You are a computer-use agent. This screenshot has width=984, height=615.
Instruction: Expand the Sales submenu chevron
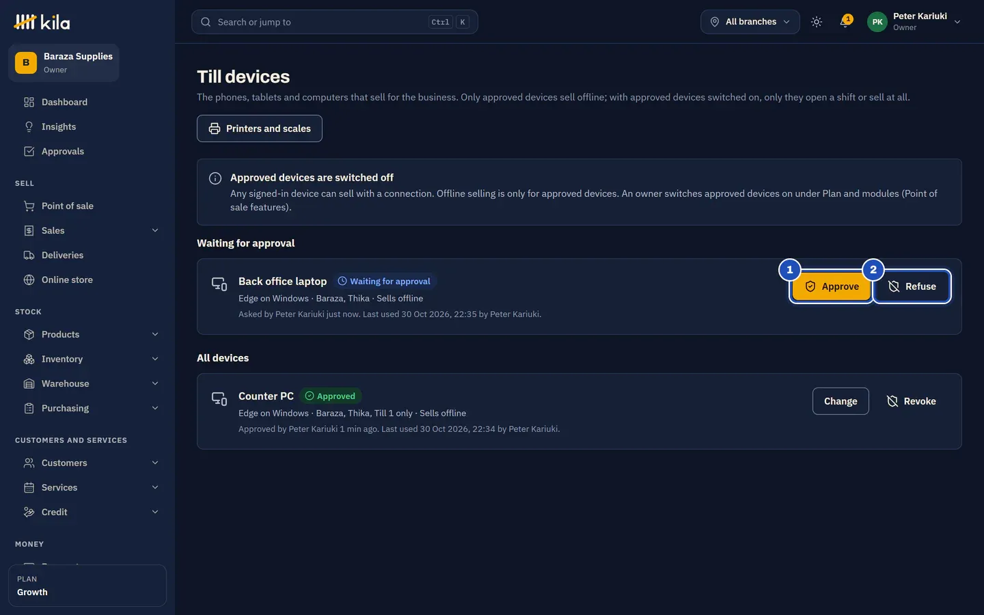[x=155, y=230]
